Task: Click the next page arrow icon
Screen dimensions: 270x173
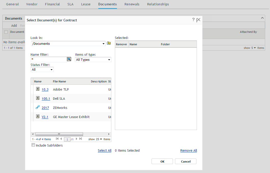Action: (x=76, y=139)
